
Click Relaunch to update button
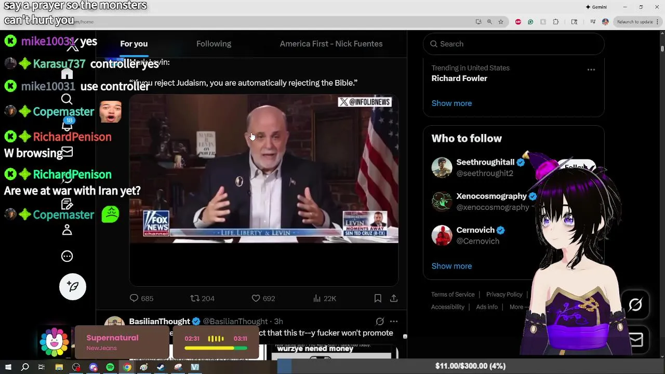click(635, 22)
